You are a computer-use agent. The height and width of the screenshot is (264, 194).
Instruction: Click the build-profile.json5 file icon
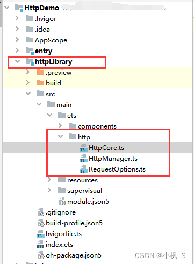click(x=41, y=223)
